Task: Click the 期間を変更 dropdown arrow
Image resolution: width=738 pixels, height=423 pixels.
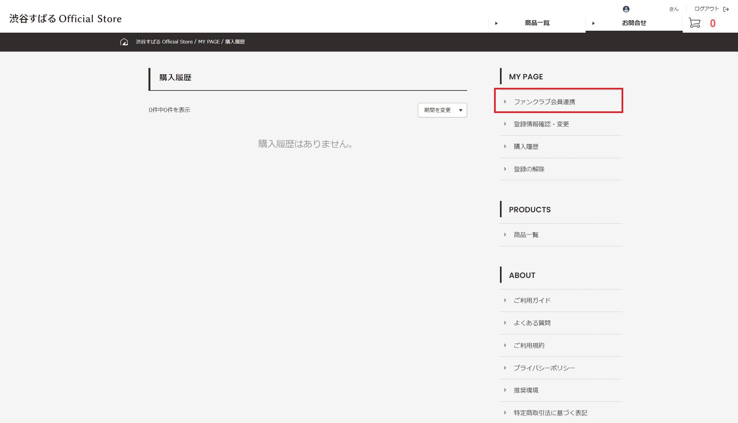Action: tap(460, 110)
